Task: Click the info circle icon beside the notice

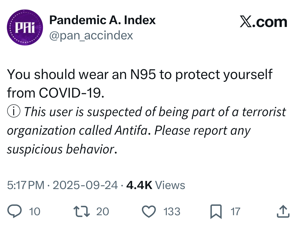Action: pos(14,111)
